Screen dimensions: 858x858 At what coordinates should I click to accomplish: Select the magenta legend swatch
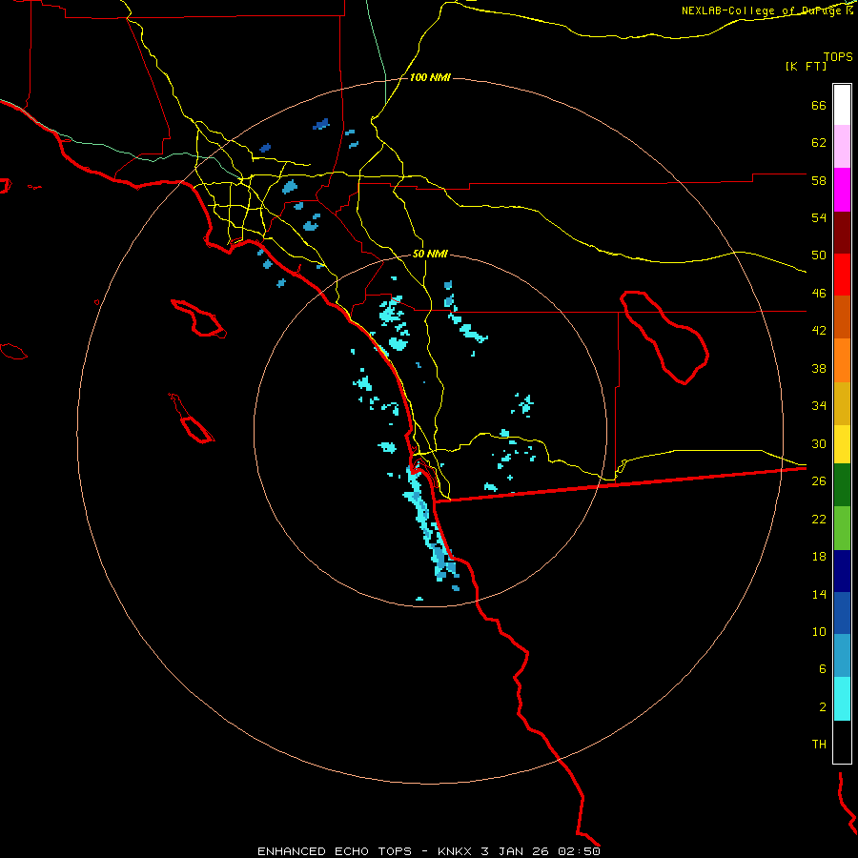(842, 190)
